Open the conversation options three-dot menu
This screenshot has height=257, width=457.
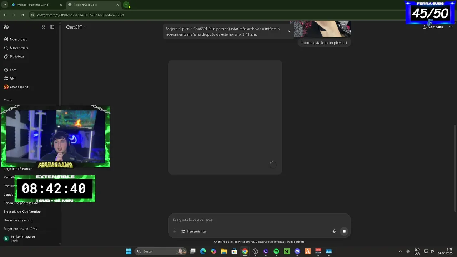[x=451, y=27]
